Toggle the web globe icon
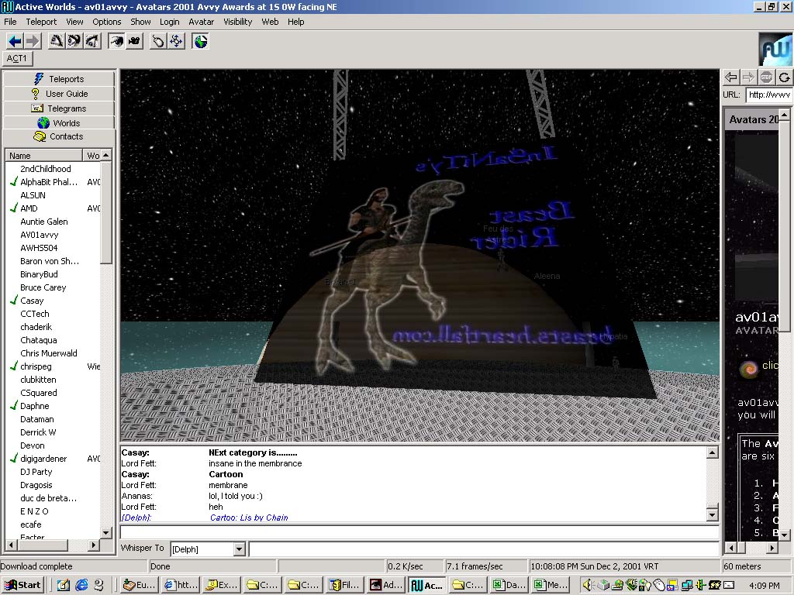 (x=201, y=41)
